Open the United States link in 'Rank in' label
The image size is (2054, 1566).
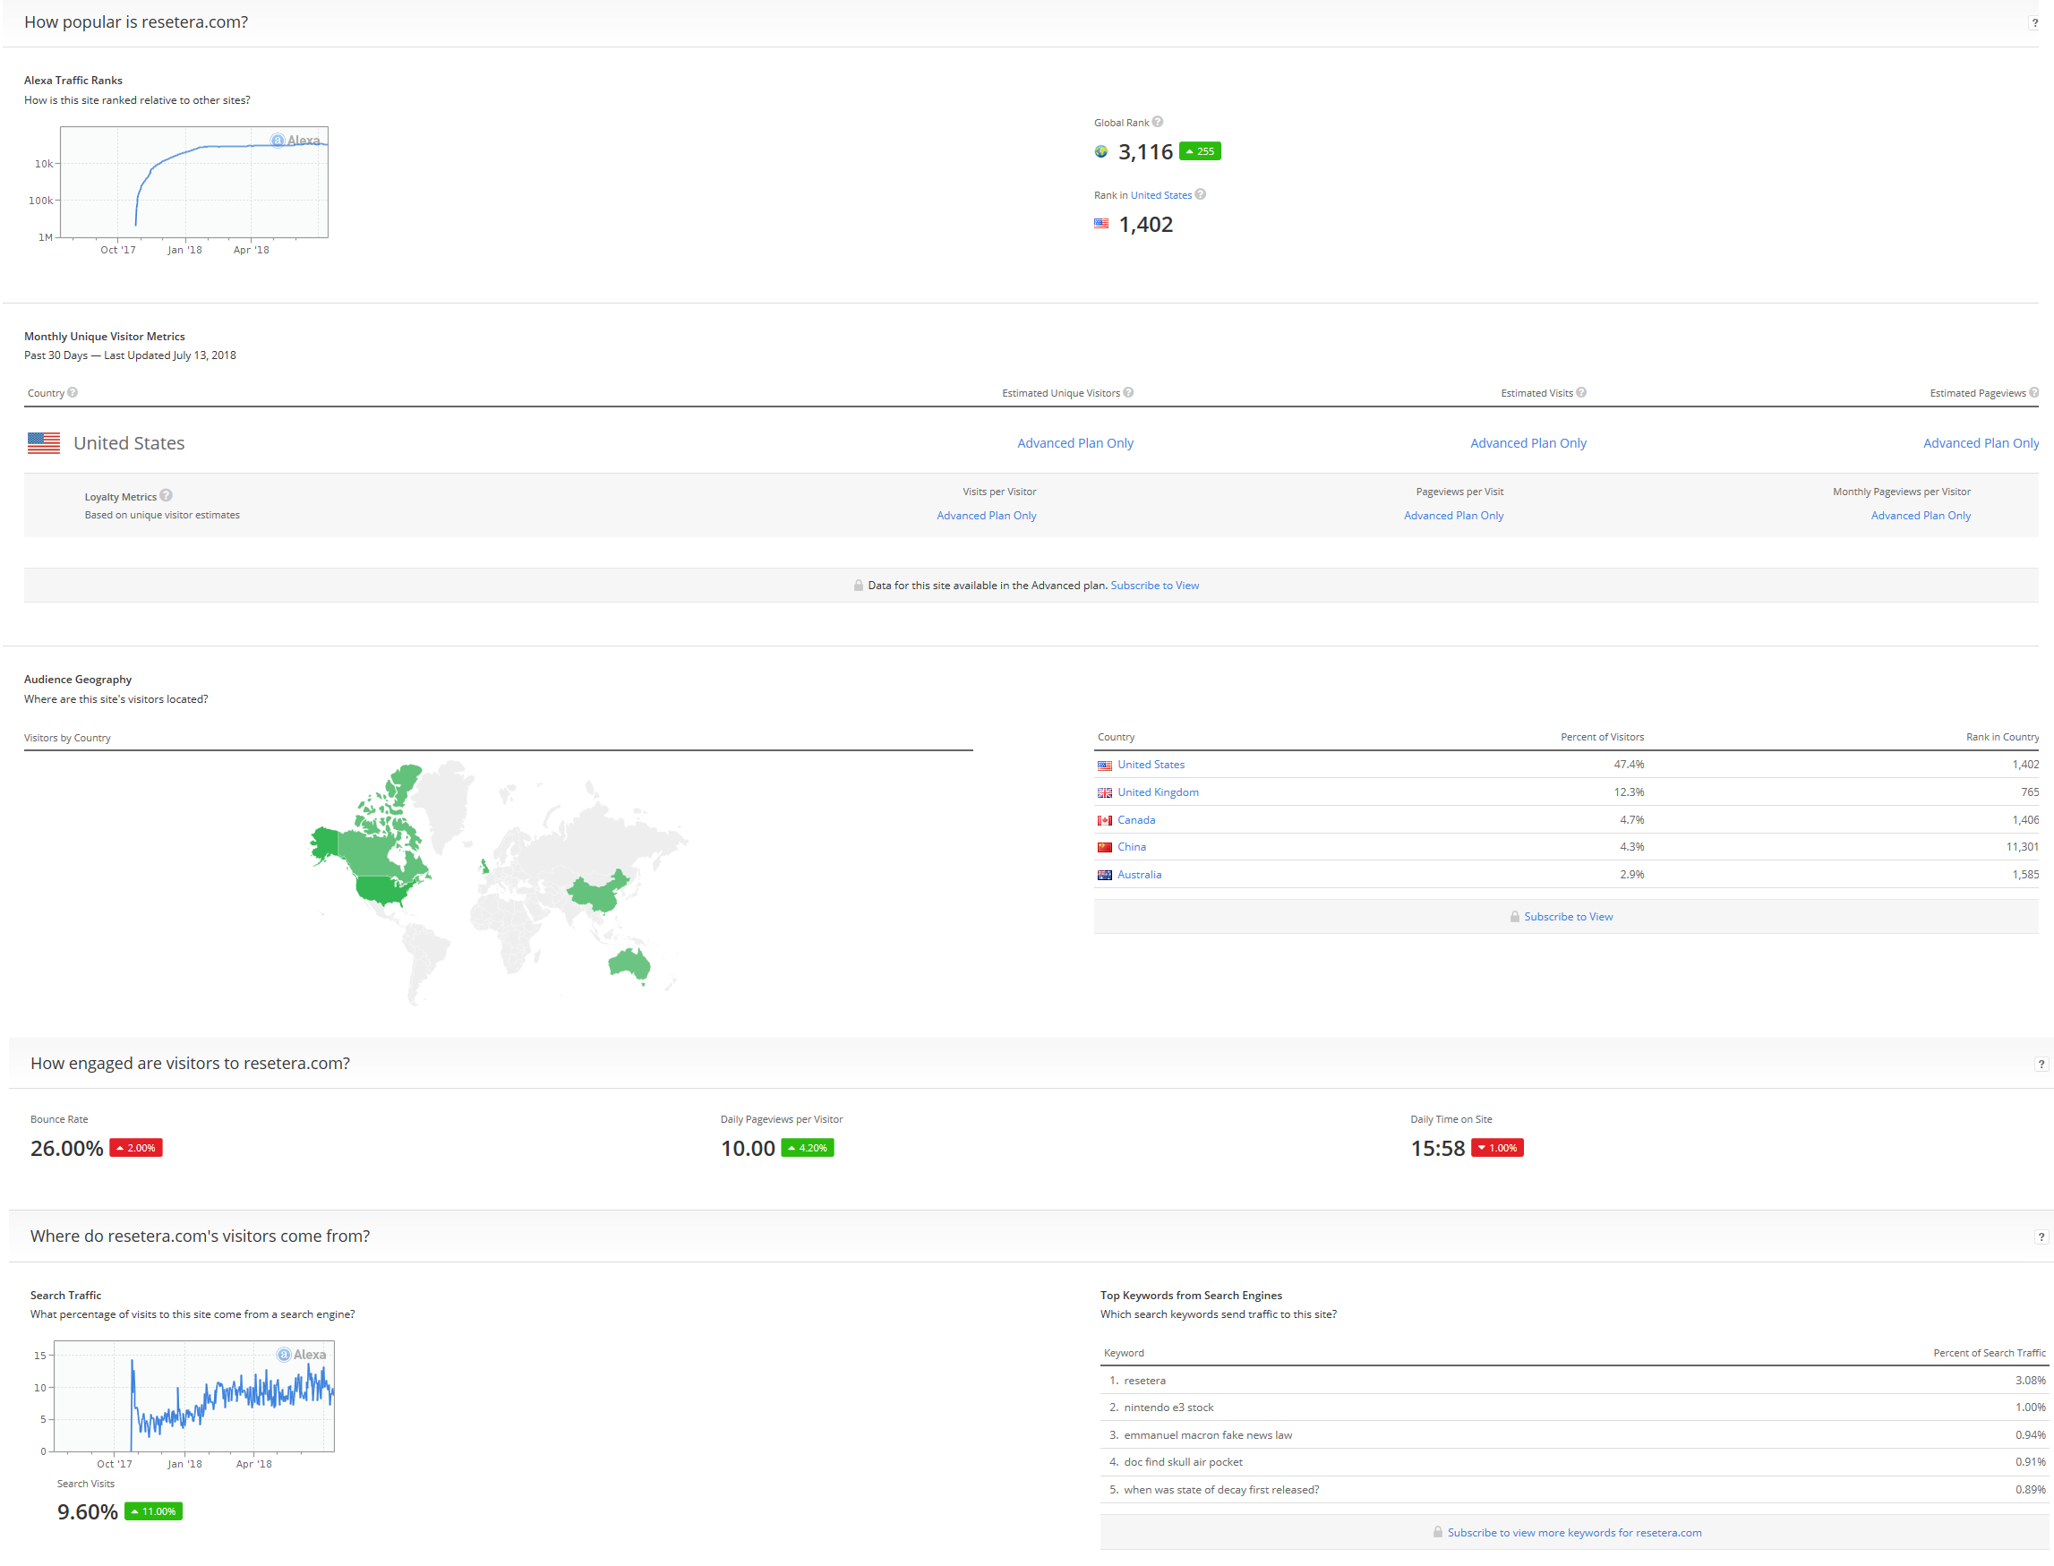[1161, 195]
